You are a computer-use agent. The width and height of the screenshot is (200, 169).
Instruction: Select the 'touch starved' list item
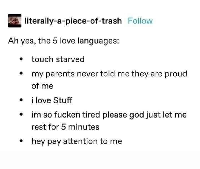(58, 59)
